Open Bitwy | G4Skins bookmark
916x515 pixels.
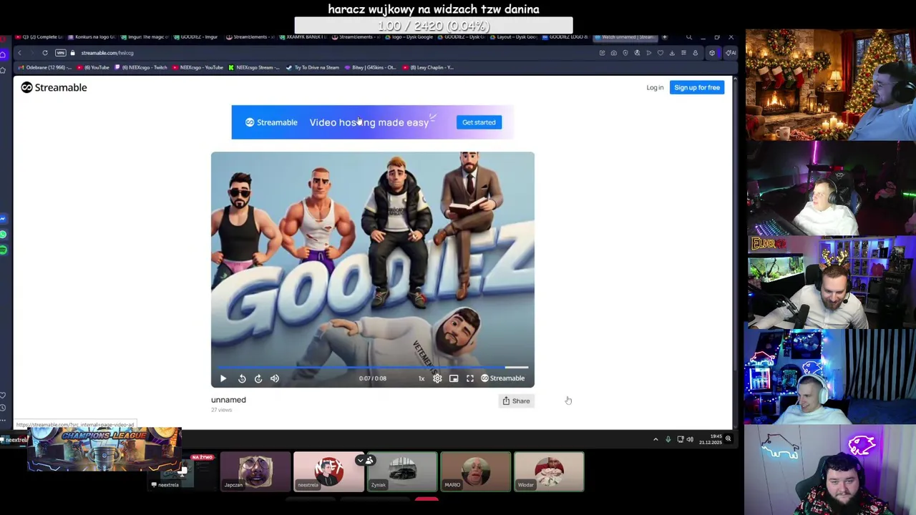pos(370,67)
